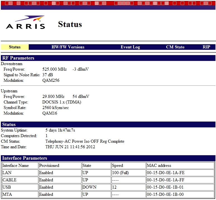Click the RF Parameters section header
The width and height of the screenshot is (216, 200).
[x=108, y=58]
